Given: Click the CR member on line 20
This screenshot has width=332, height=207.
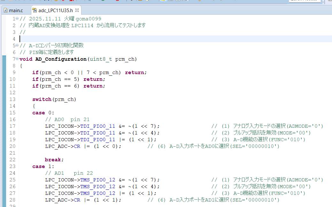Looking at the screenshot, I should pyautogui.click(x=77, y=146).
